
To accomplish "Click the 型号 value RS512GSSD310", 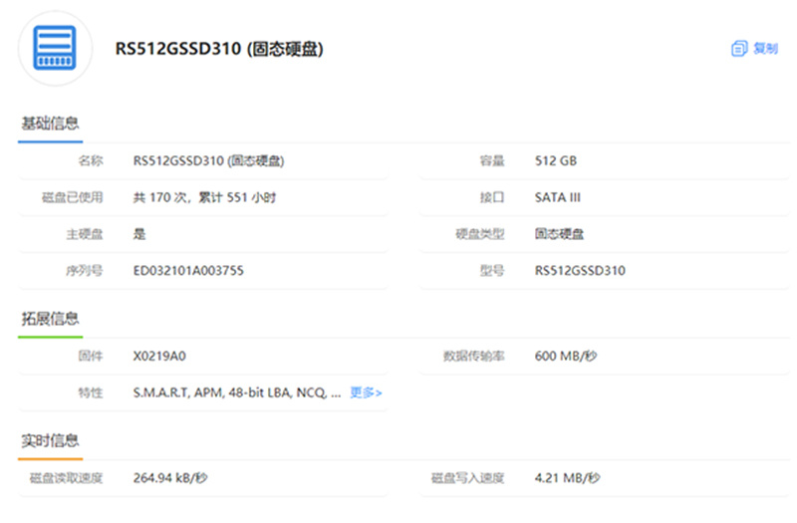I will click(x=580, y=270).
